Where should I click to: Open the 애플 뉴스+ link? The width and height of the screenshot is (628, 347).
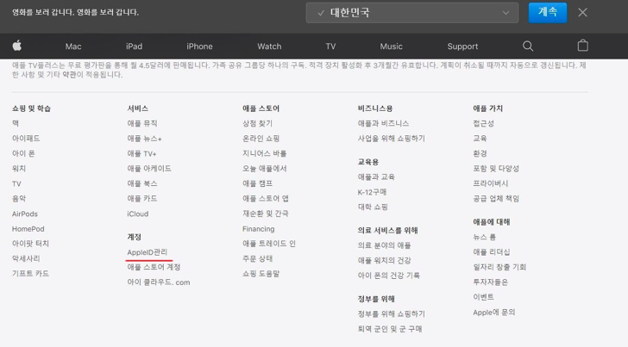click(145, 139)
